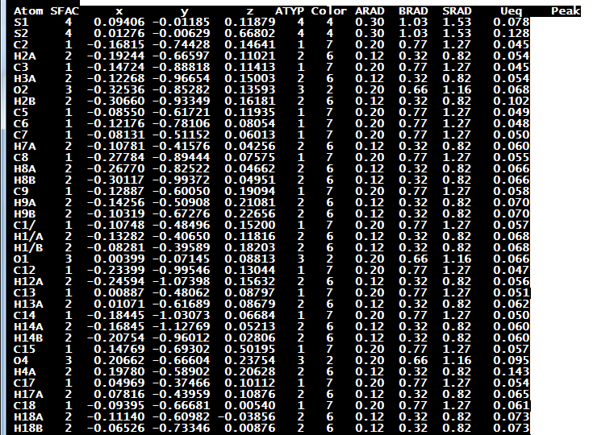
Task: Click the BRAD column header
Action: [413, 11]
